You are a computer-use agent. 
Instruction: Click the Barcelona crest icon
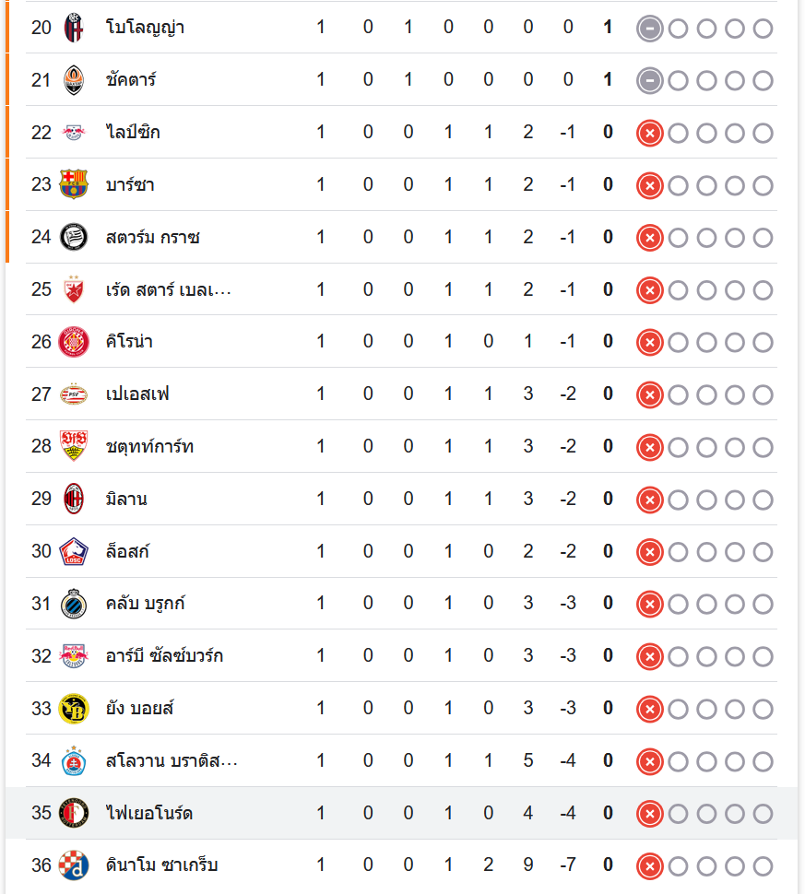click(x=73, y=185)
